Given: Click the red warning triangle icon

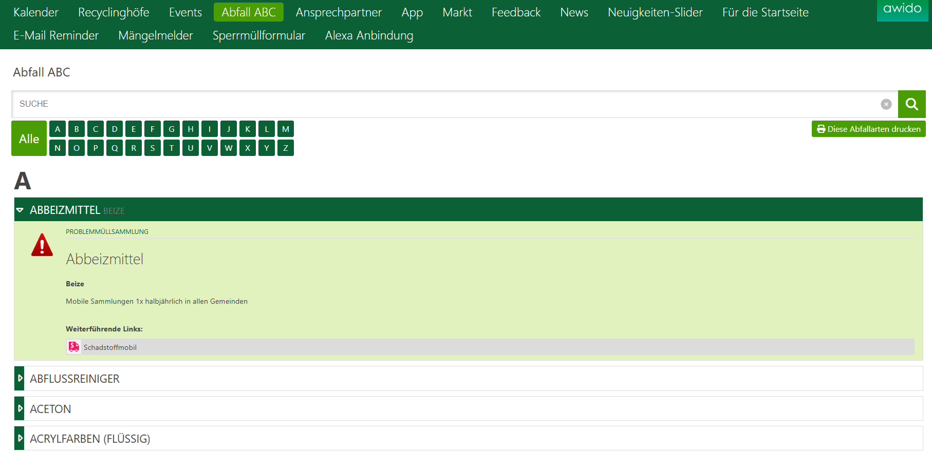Looking at the screenshot, I should point(42,245).
